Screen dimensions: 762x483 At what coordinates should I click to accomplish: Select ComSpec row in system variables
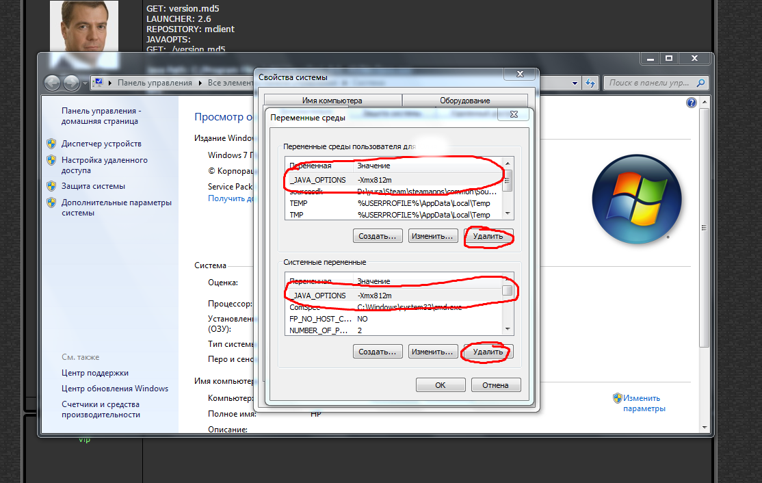tap(393, 308)
